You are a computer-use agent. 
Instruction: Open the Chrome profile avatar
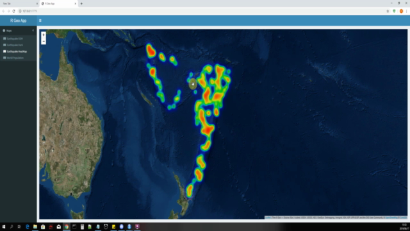pos(401,12)
